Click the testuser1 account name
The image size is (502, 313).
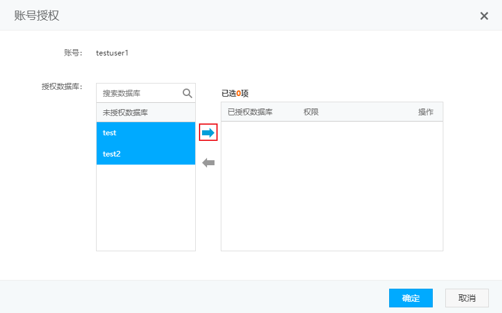point(112,53)
